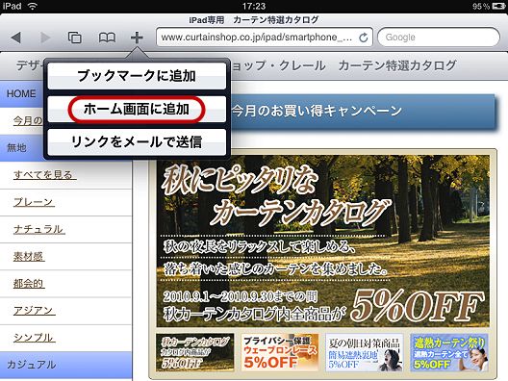
Task: Choose ブックマークに追加 from the popup
Action: coord(137,76)
